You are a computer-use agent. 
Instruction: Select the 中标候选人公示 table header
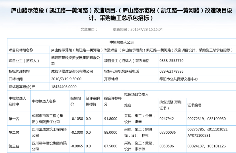tap(122, 42)
